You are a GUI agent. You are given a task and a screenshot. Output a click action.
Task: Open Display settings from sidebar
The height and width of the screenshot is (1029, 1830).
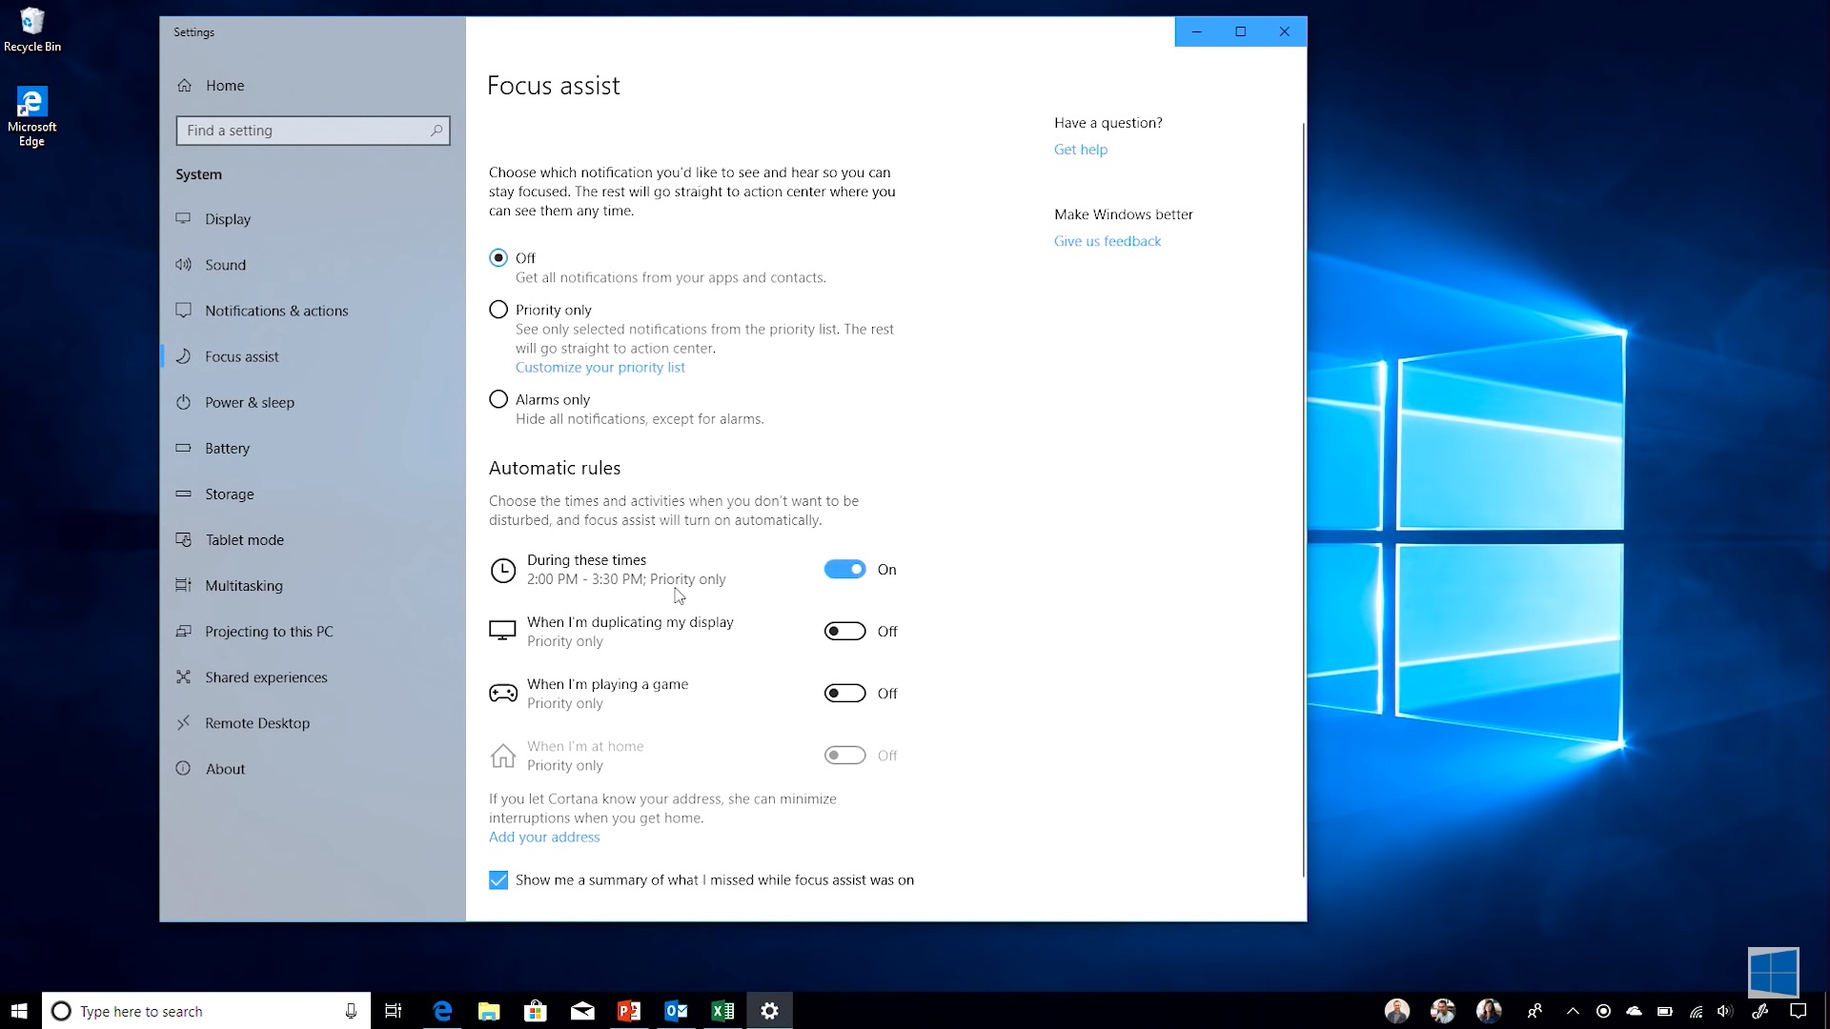227,219
